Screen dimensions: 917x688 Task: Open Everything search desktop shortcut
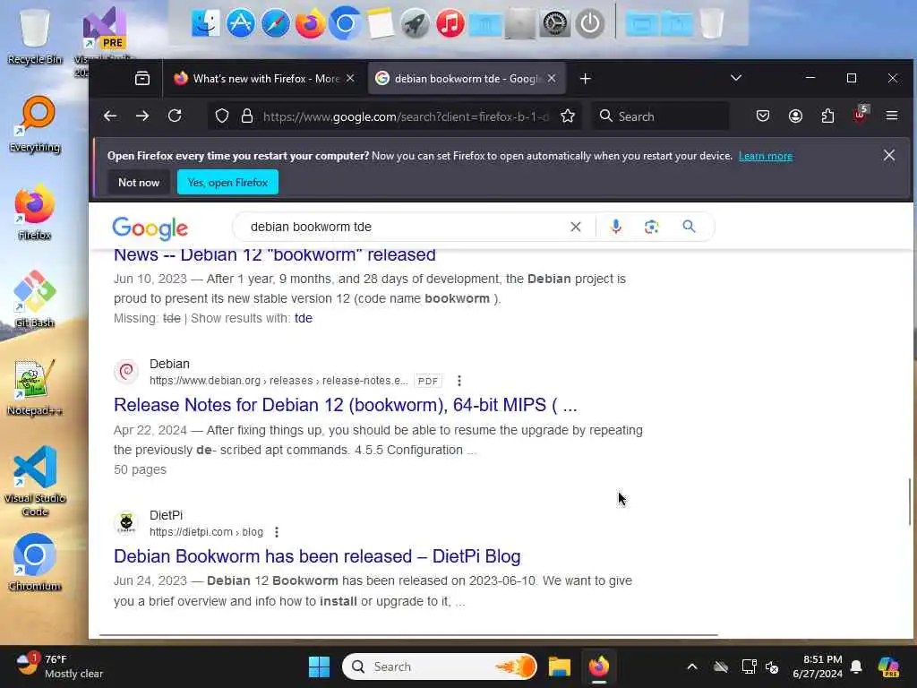click(35, 124)
